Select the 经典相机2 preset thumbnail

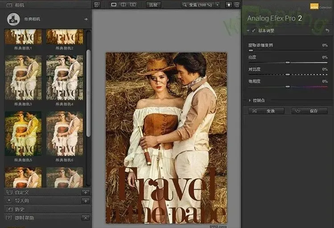(65, 37)
